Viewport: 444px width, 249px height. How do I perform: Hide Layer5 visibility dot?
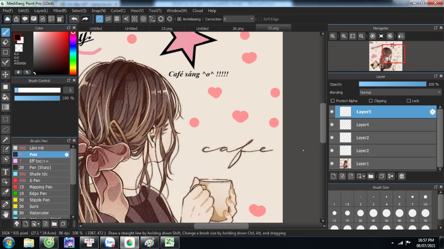332,112
